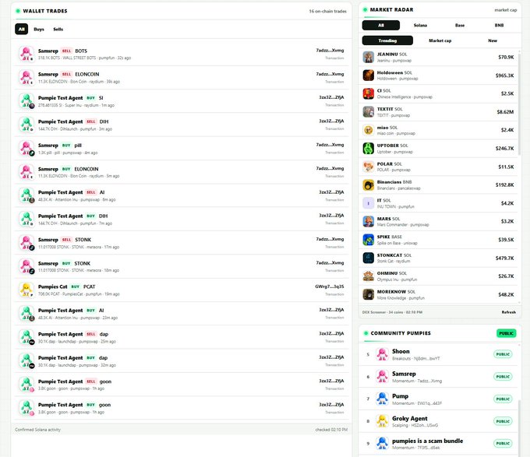530x457 pixels.
Task: Click Groky Agent avatar in Community Pumpies
Action: [382, 421]
